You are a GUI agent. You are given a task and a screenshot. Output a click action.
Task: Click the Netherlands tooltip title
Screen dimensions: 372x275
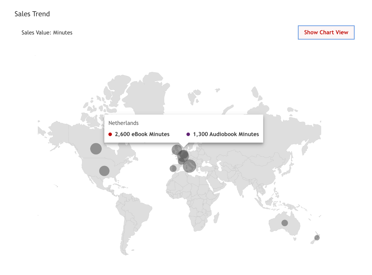pyautogui.click(x=123, y=123)
